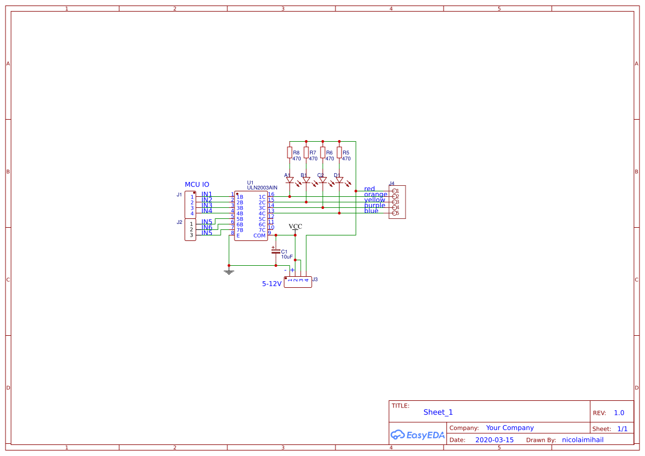This screenshot has height=456, width=645.
Task: Select resistor R5 symbol
Action: 339,152
